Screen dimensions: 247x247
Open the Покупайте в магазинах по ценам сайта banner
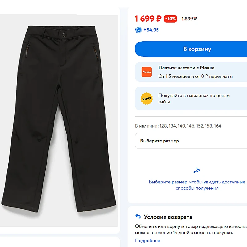(x=191, y=98)
